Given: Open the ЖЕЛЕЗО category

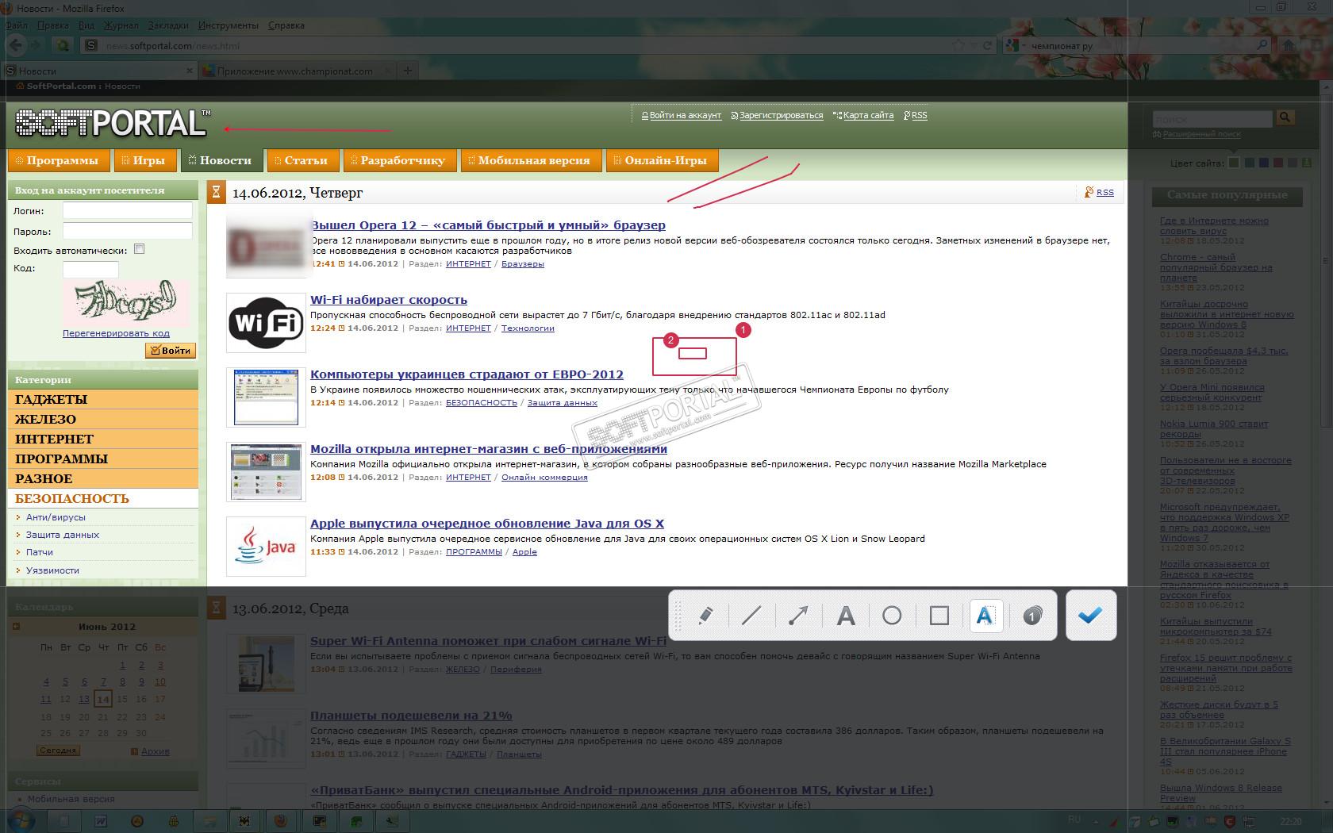Looking at the screenshot, I should [x=102, y=419].
